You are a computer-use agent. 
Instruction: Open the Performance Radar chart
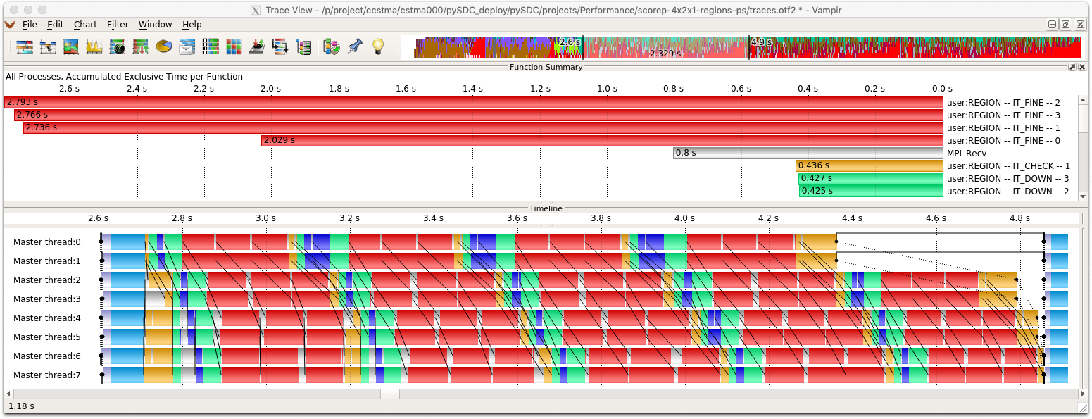(x=117, y=46)
